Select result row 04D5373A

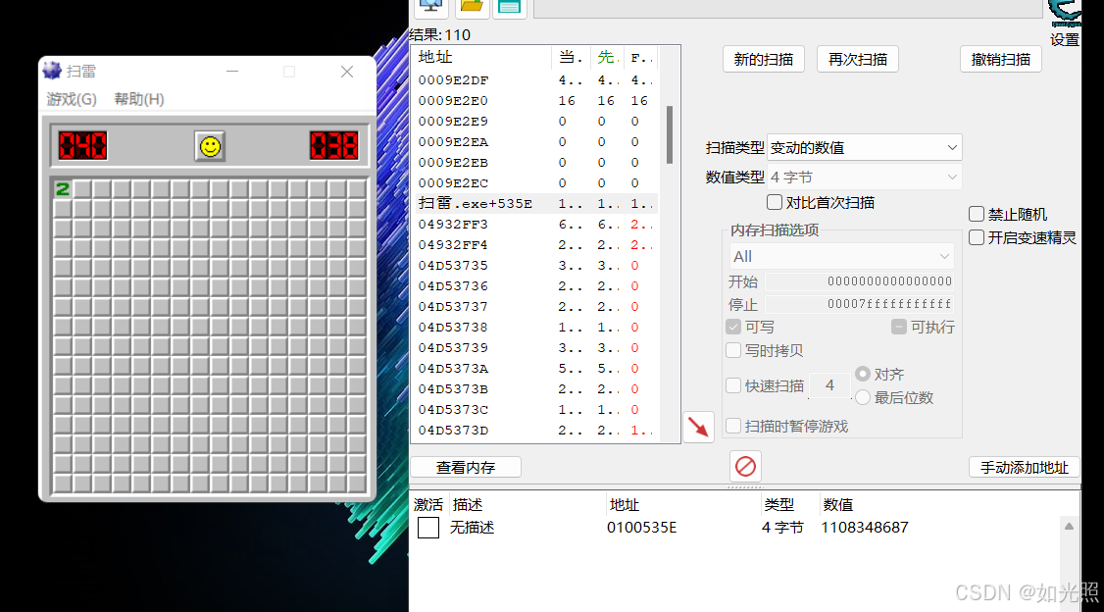[536, 369]
